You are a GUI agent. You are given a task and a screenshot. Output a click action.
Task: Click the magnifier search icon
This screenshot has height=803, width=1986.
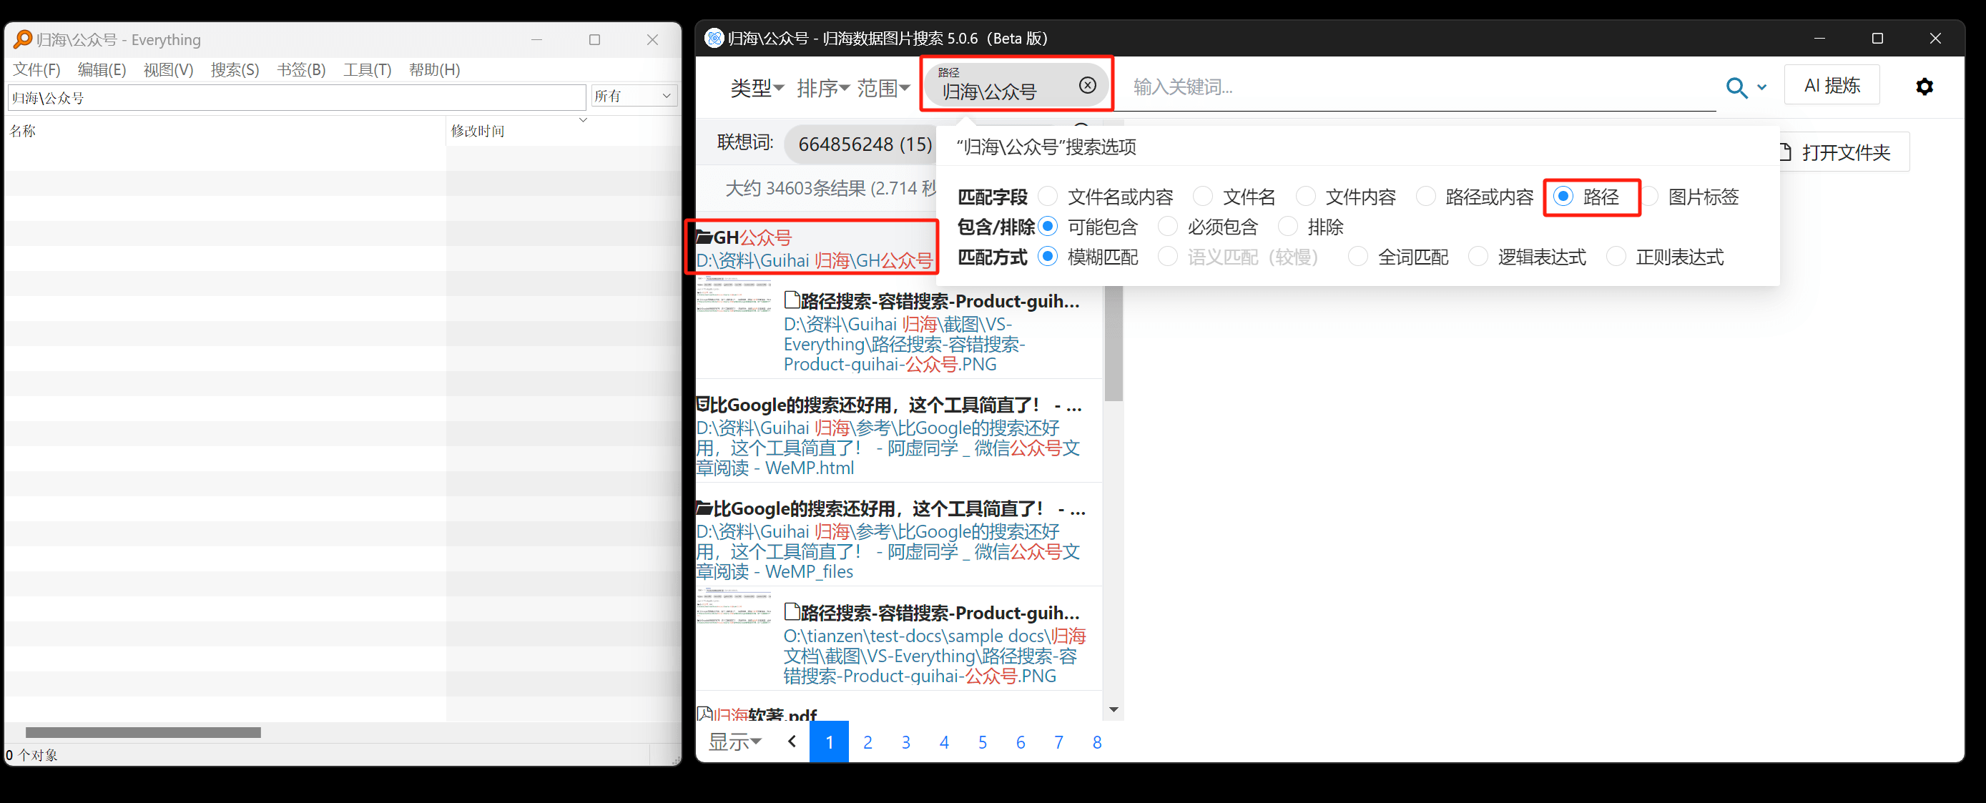pyautogui.click(x=1736, y=87)
